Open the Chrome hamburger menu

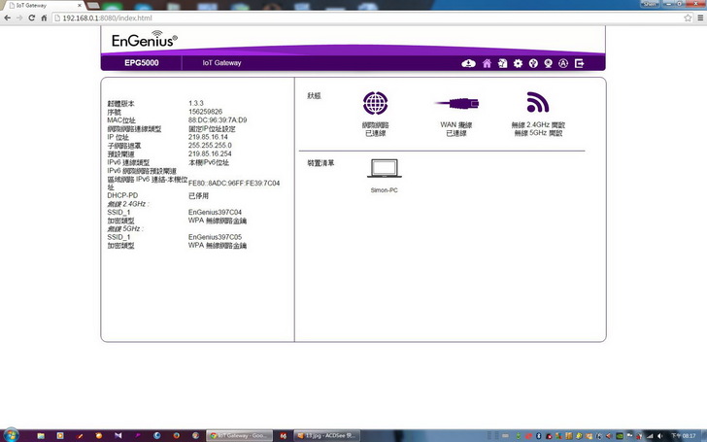(697, 18)
